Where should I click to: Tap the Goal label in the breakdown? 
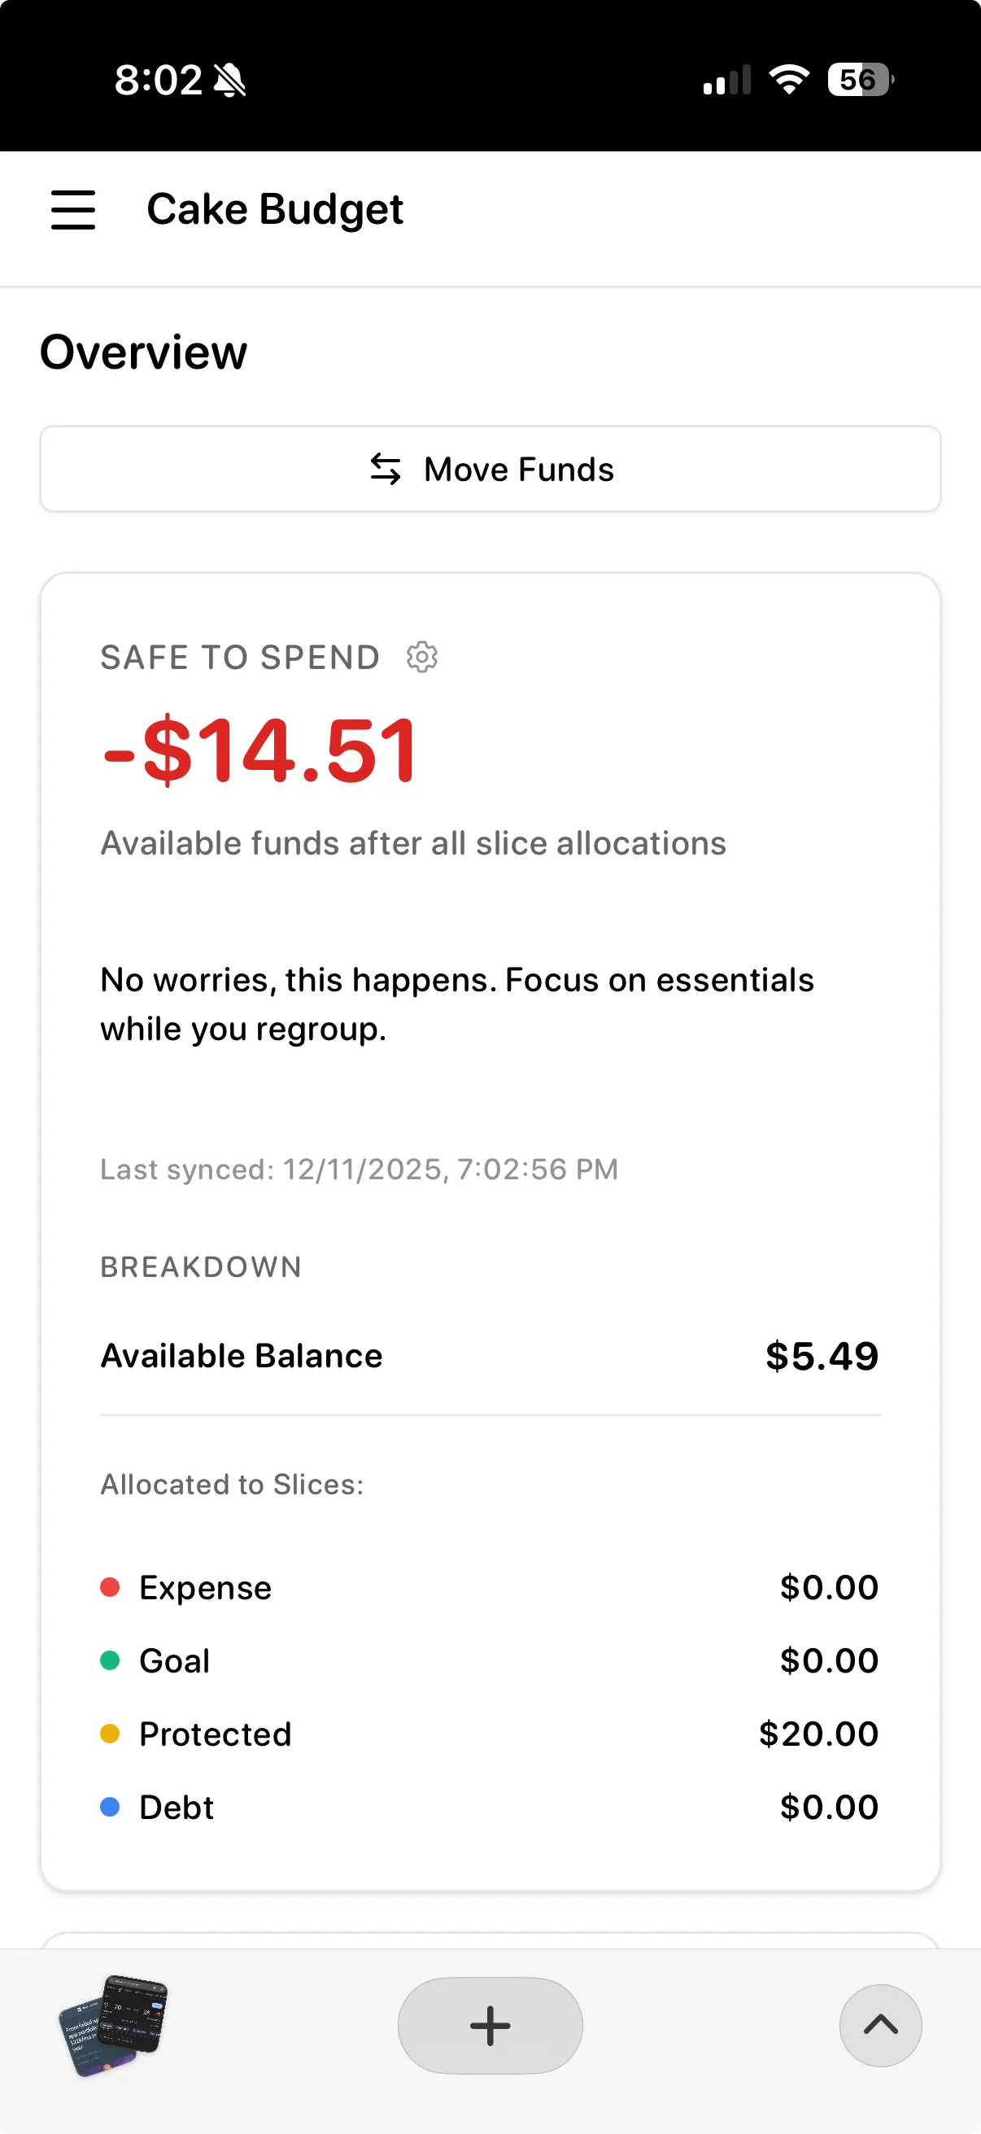pyautogui.click(x=174, y=1660)
